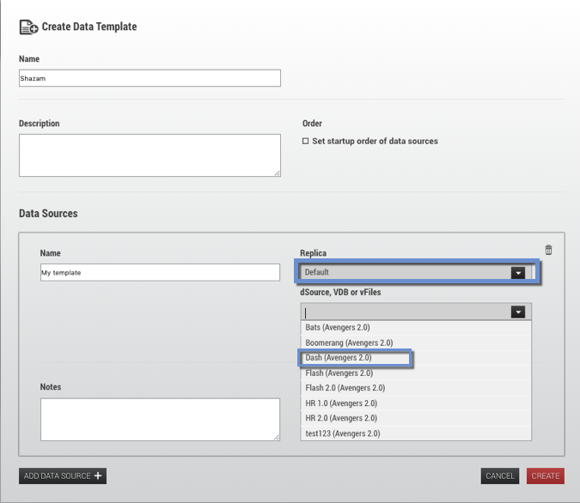Image resolution: width=580 pixels, height=503 pixels.
Task: Click the red Create button
Action: click(546, 476)
